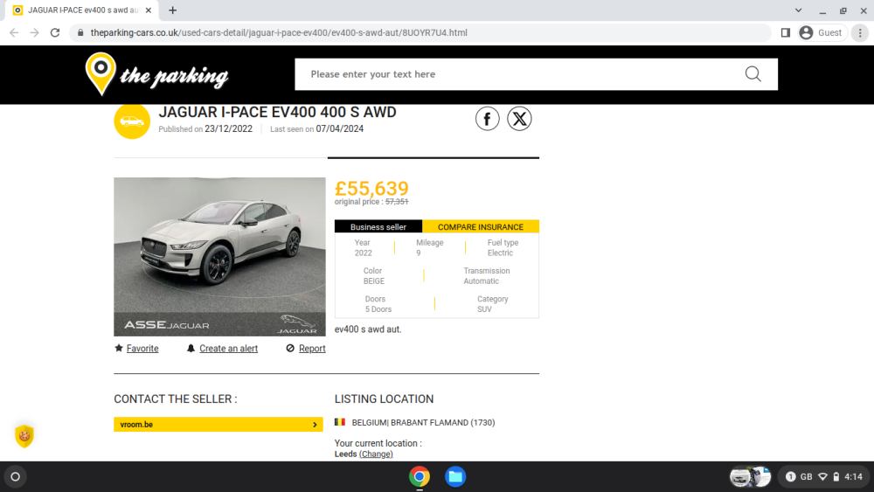The height and width of the screenshot is (492, 874).
Task: Click COMPARE INSURANCE tab
Action: click(481, 227)
